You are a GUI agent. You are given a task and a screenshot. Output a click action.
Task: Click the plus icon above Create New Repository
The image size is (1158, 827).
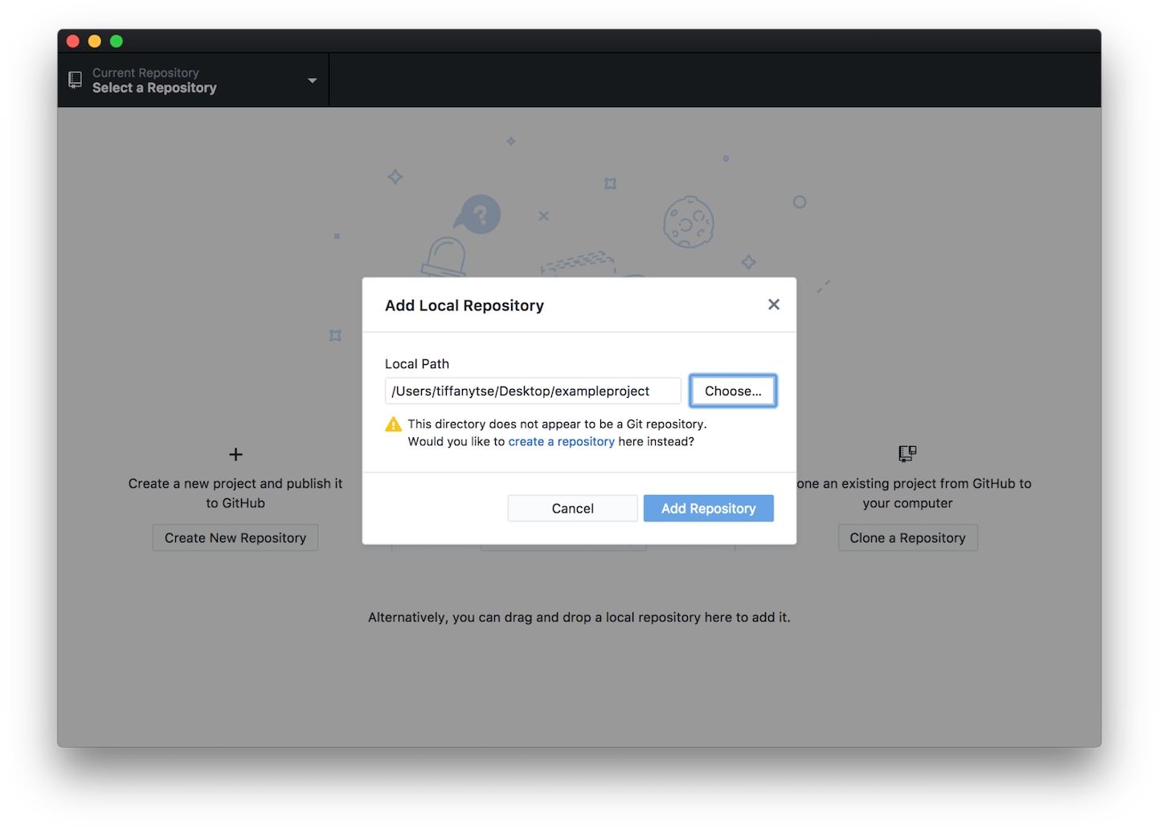pyautogui.click(x=235, y=455)
